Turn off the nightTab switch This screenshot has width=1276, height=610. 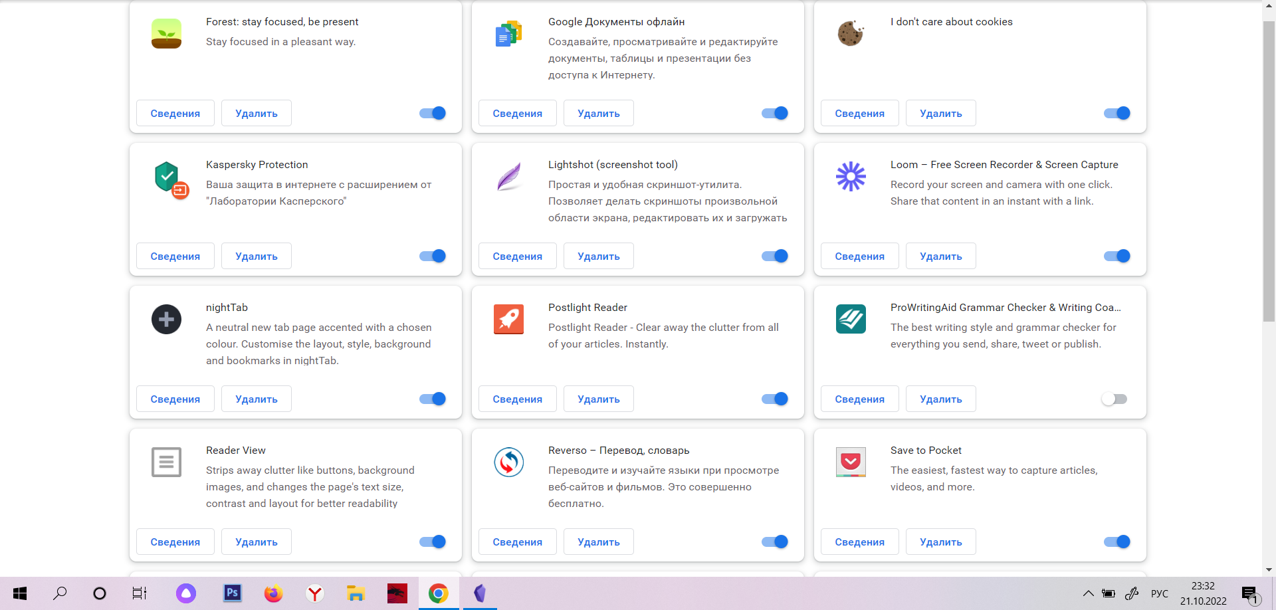click(433, 399)
